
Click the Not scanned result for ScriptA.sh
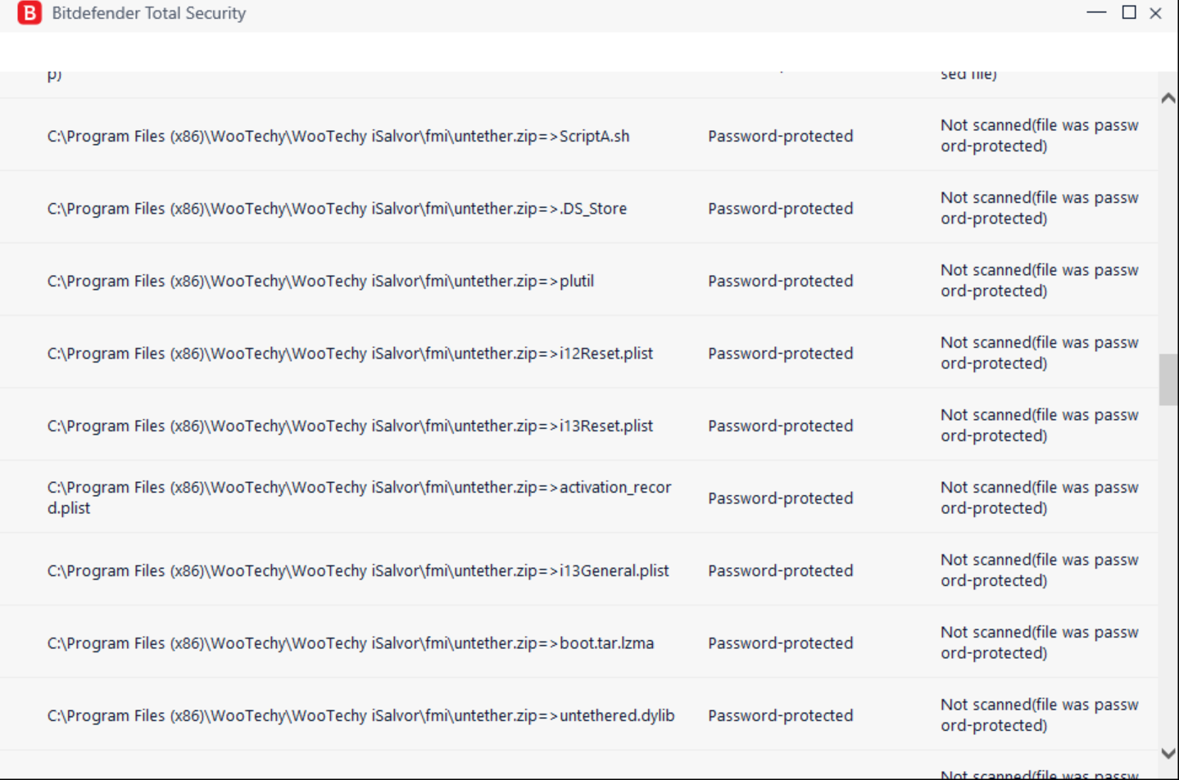pyautogui.click(x=1040, y=136)
